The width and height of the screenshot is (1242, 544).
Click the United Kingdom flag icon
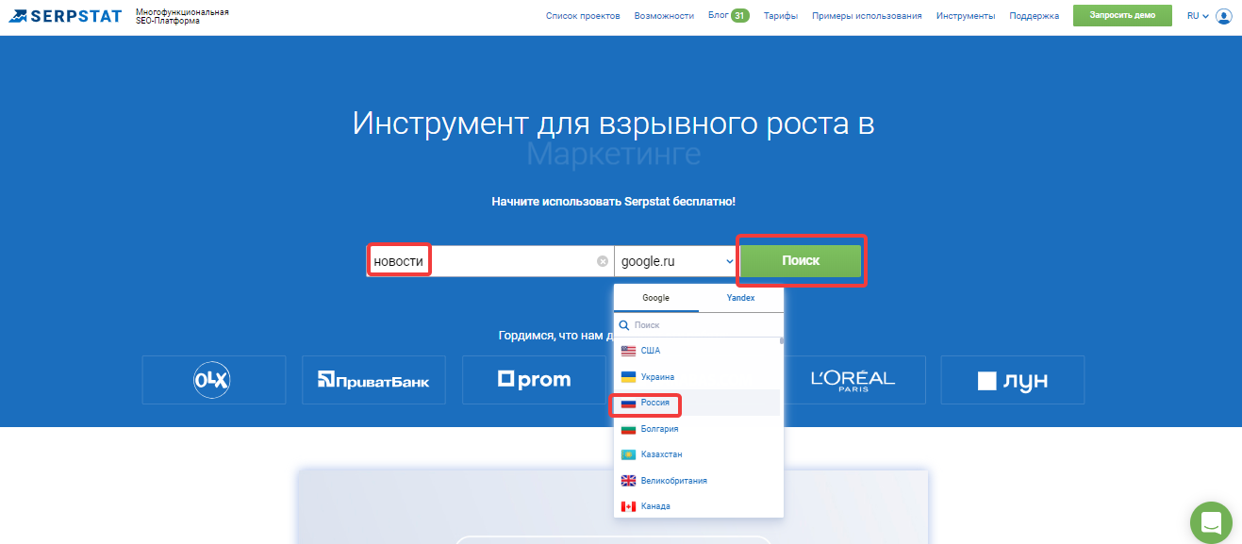click(x=628, y=481)
